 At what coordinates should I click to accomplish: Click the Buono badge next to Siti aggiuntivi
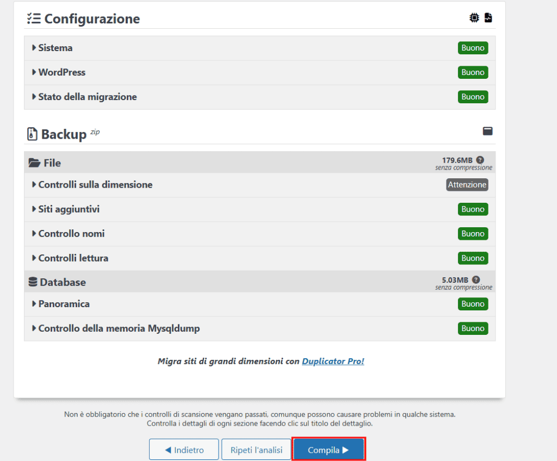(473, 209)
